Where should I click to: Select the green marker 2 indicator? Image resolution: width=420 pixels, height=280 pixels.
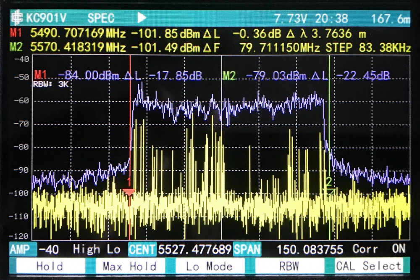(329, 182)
